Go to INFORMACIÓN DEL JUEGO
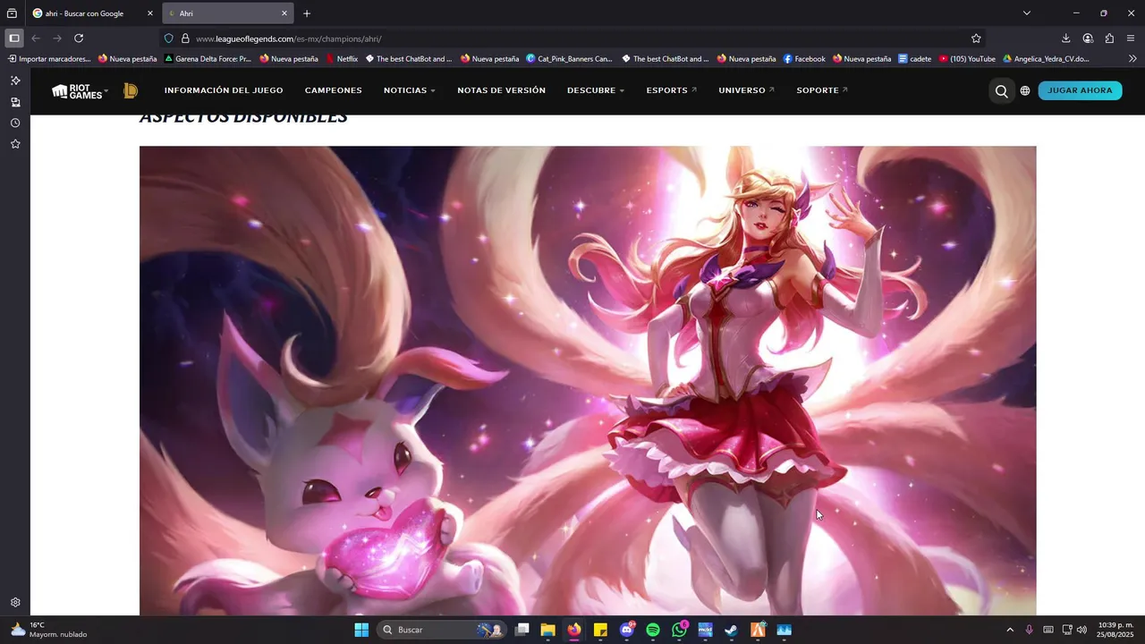The height and width of the screenshot is (644, 1145). click(x=224, y=90)
